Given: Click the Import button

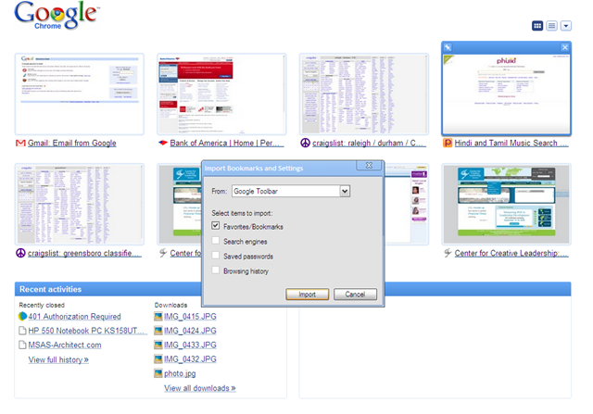Looking at the screenshot, I should point(307,295).
